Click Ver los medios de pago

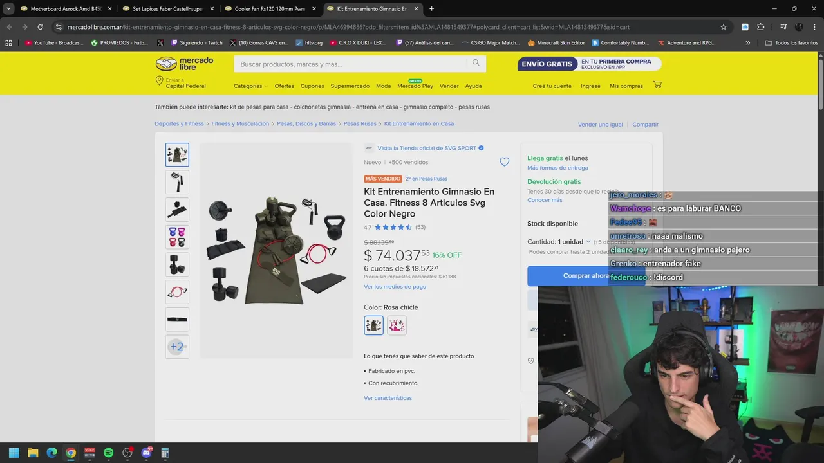(395, 287)
